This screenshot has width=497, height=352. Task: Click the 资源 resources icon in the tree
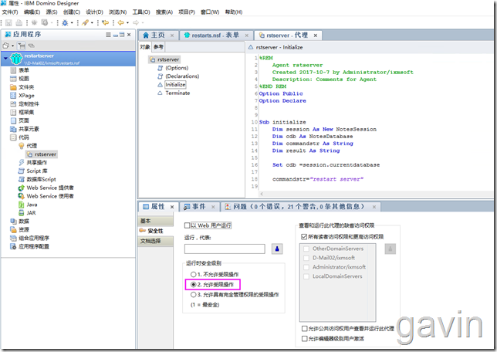pos(13,229)
